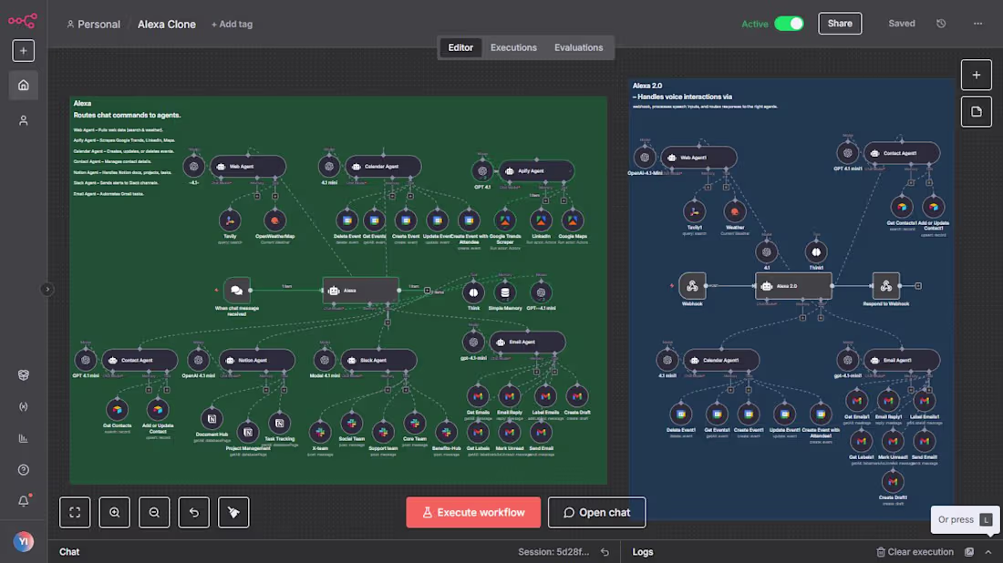Open the notifications bell icon

pos(23,501)
